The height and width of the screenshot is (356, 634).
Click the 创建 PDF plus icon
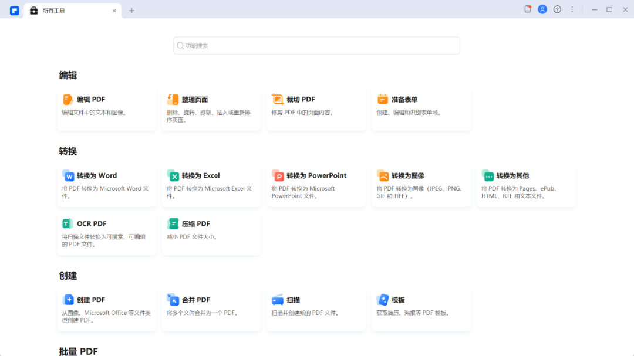click(68, 300)
